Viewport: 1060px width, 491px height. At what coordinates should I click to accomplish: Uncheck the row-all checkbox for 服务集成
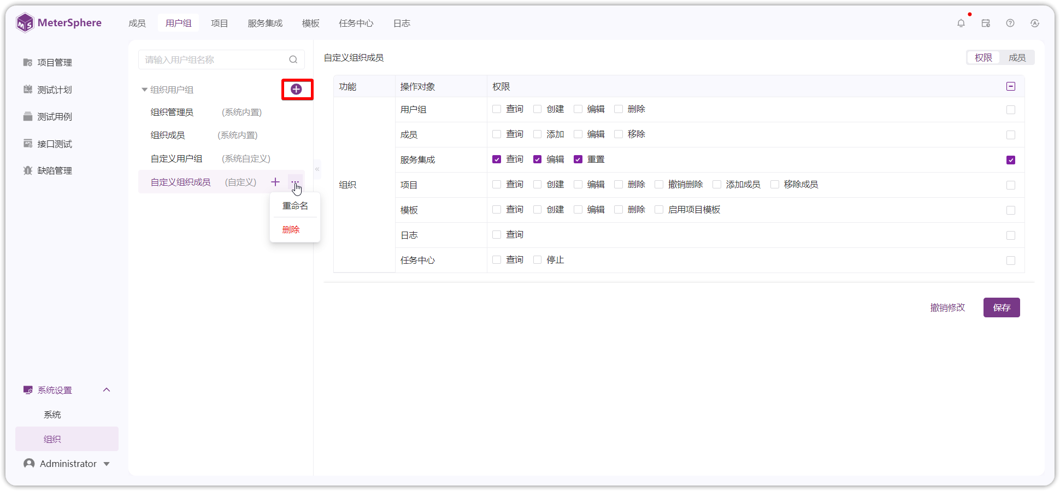coord(1011,160)
